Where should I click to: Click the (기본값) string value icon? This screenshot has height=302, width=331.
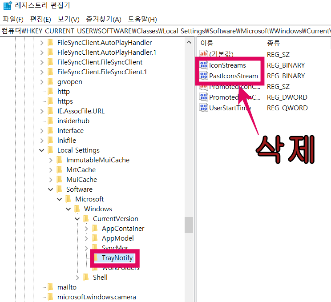pyautogui.click(x=204, y=54)
